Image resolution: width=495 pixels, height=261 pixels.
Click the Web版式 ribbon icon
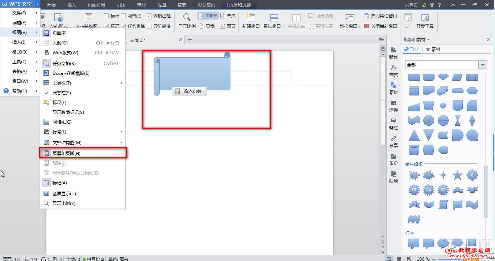point(58,17)
